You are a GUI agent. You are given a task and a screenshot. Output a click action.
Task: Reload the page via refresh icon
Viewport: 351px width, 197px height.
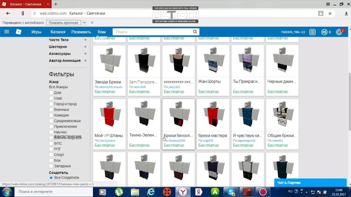[x=35, y=13]
